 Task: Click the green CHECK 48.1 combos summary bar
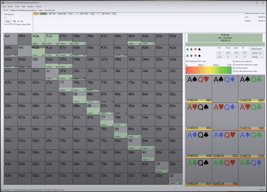tap(225, 38)
